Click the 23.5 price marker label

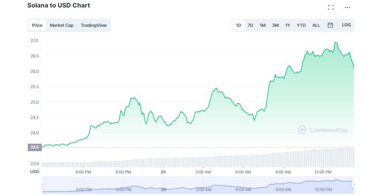click(34, 147)
